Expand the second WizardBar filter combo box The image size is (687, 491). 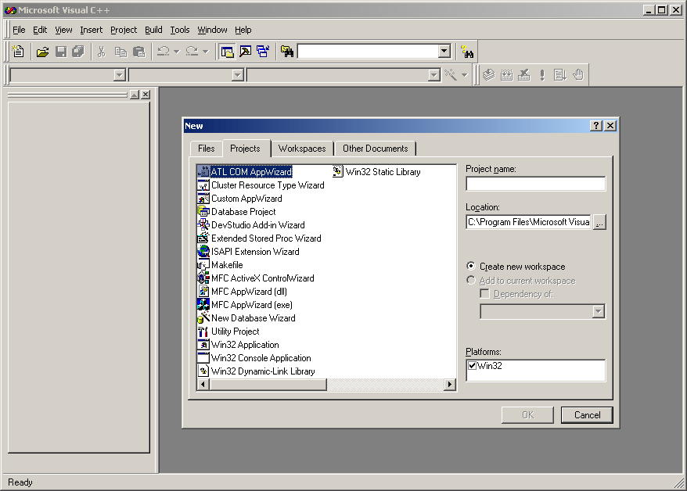click(237, 75)
